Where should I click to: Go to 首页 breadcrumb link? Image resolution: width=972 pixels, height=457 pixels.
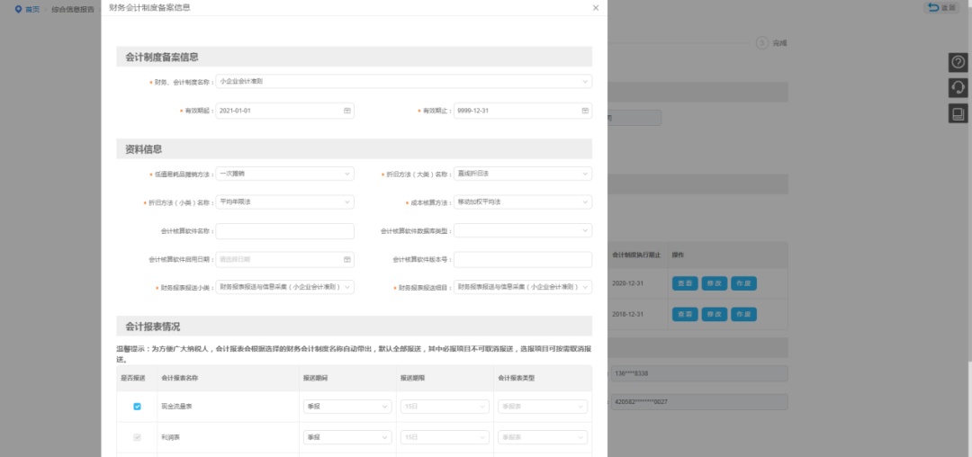pyautogui.click(x=32, y=8)
